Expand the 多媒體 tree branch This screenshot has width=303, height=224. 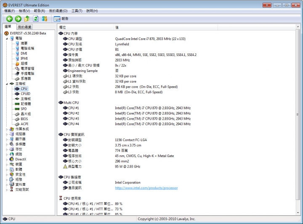coord(7,144)
